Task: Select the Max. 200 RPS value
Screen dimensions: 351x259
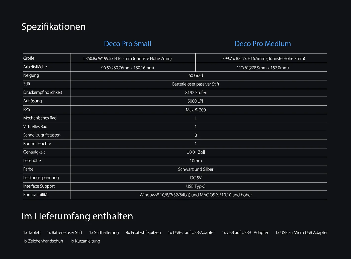Action: (196, 110)
